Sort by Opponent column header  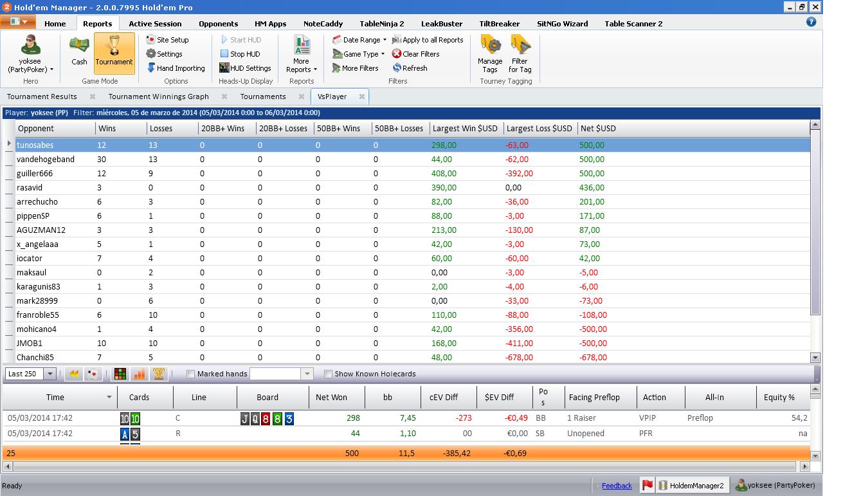coord(55,128)
